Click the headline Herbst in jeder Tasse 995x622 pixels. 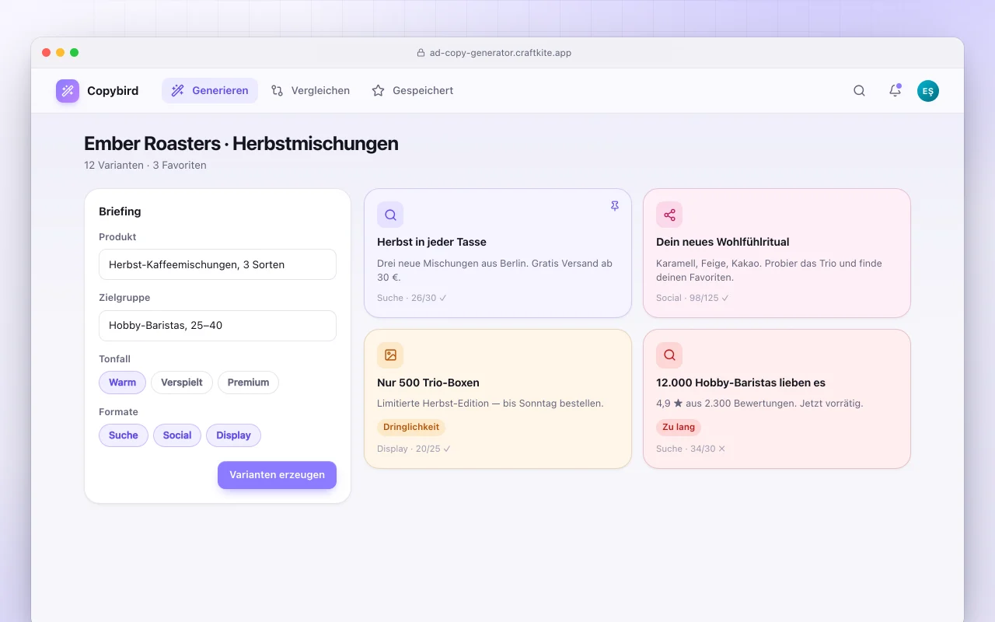click(431, 242)
